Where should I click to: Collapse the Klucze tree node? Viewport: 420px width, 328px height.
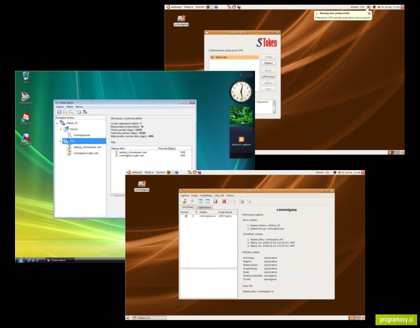point(60,129)
